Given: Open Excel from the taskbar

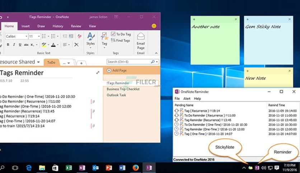Looking at the screenshot, I should [x=69, y=168].
